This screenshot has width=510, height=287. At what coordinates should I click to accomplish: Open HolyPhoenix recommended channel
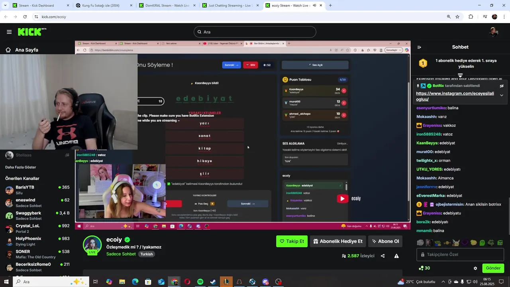coord(37,241)
